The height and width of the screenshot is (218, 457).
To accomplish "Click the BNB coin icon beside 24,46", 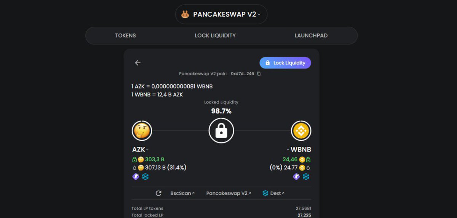I will coord(302,159).
